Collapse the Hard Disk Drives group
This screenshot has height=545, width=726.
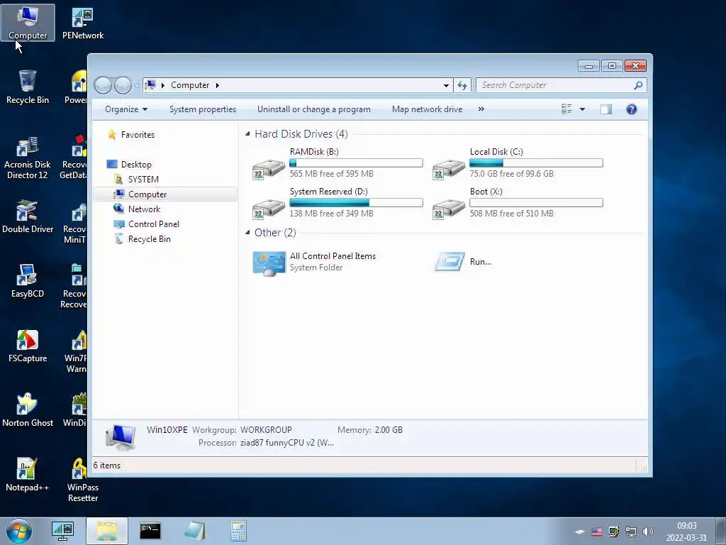pos(247,134)
